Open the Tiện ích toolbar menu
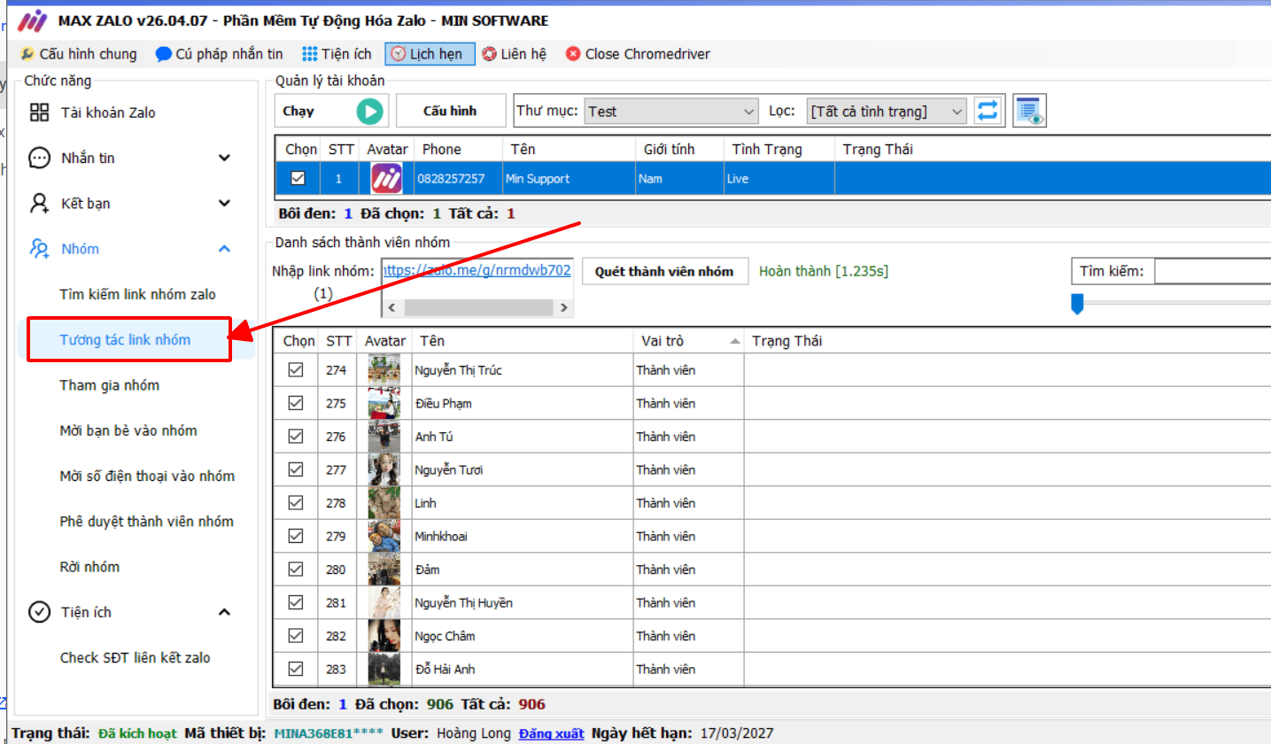The image size is (1271, 744). point(337,54)
